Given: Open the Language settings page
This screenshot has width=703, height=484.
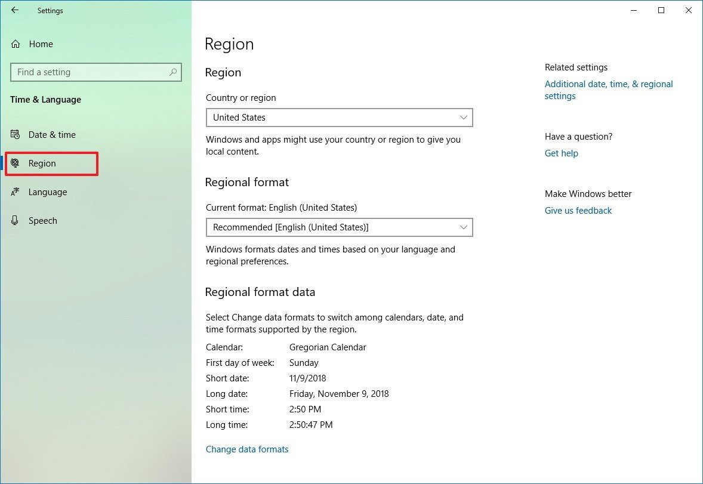Looking at the screenshot, I should click(x=48, y=192).
